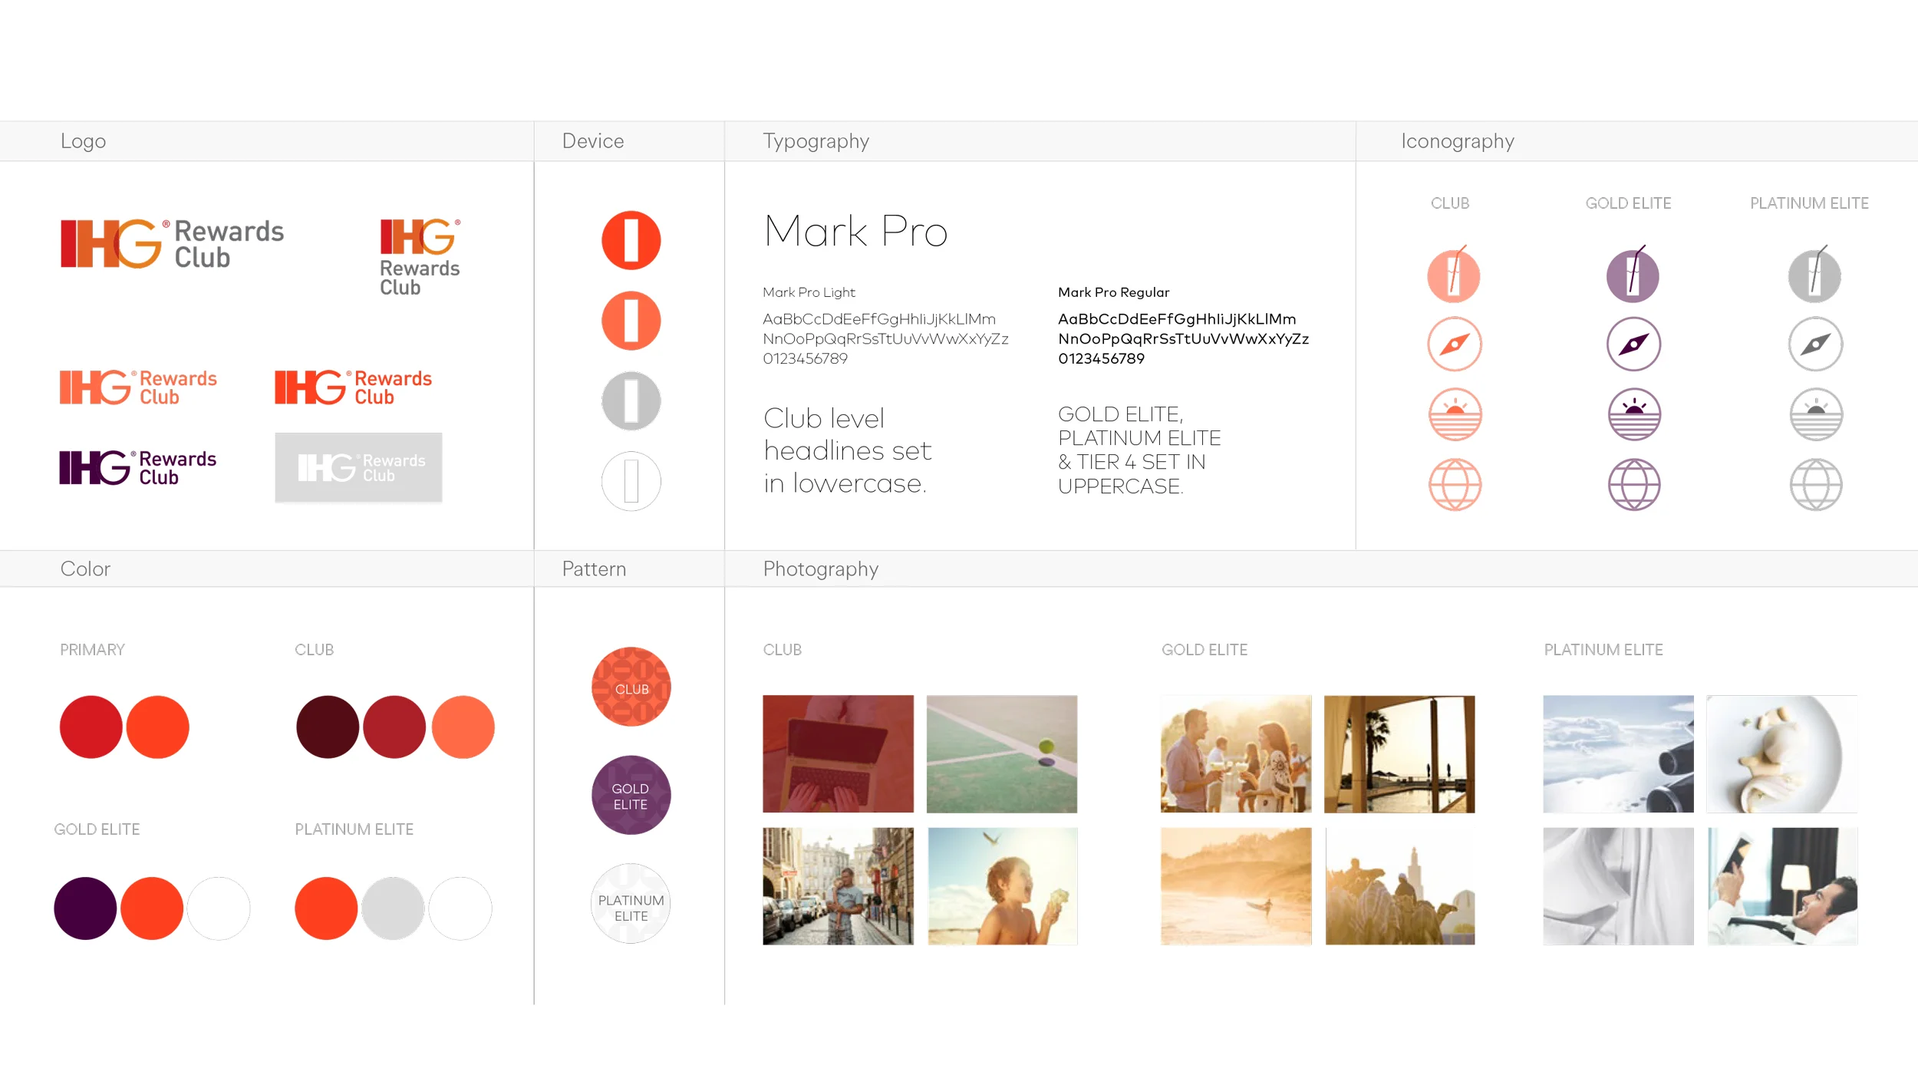Viewport: 1918px width, 1078px height.
Task: Click the Club sunset icon in salmon
Action: (x=1455, y=414)
